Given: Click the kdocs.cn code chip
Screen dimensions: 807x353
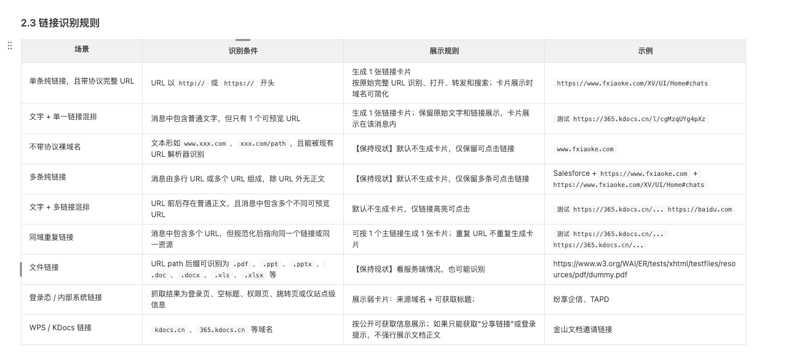Looking at the screenshot, I should click(170, 330).
